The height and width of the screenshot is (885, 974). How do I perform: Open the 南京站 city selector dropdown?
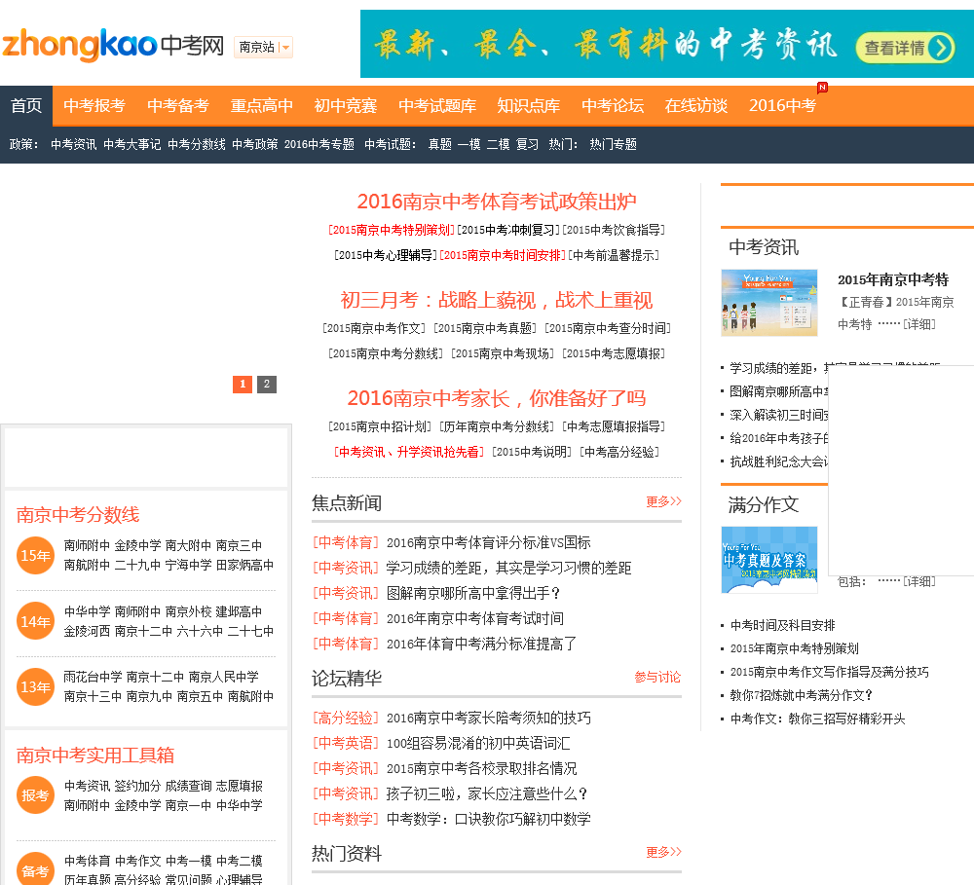tap(263, 47)
